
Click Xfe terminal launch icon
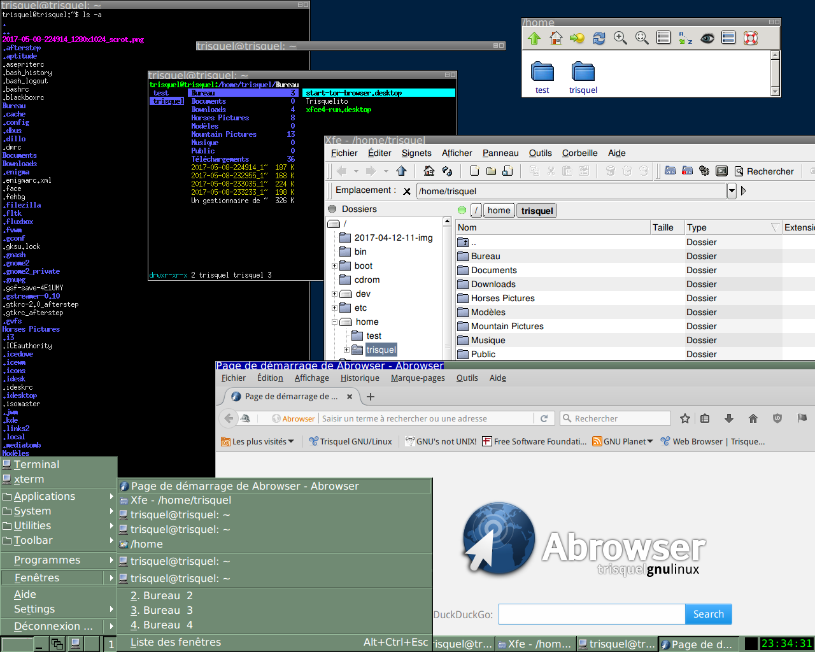pyautogui.click(x=721, y=171)
